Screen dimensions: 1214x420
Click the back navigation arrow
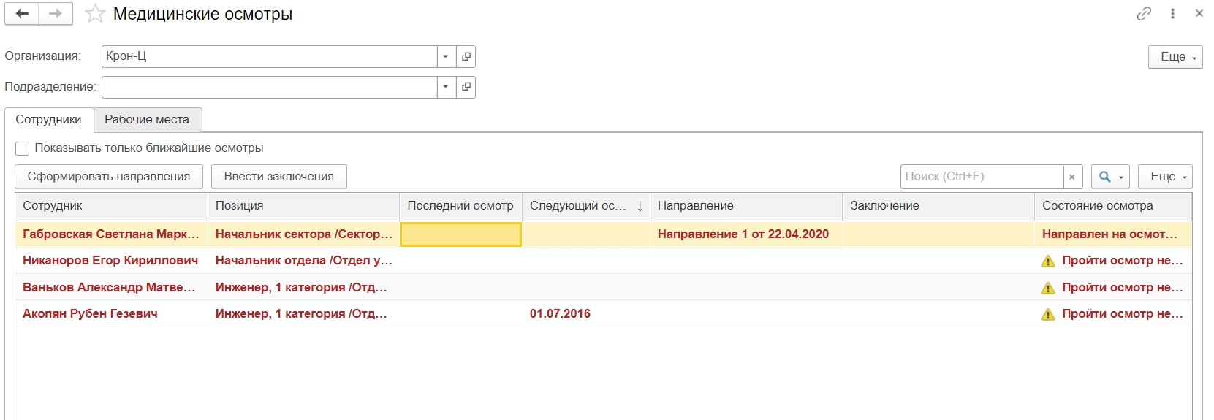(x=22, y=14)
